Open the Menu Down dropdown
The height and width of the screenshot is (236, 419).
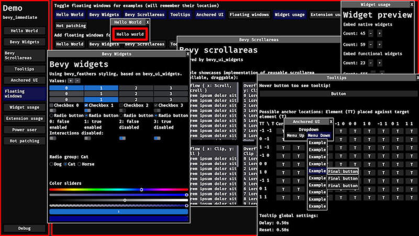pos(318,135)
